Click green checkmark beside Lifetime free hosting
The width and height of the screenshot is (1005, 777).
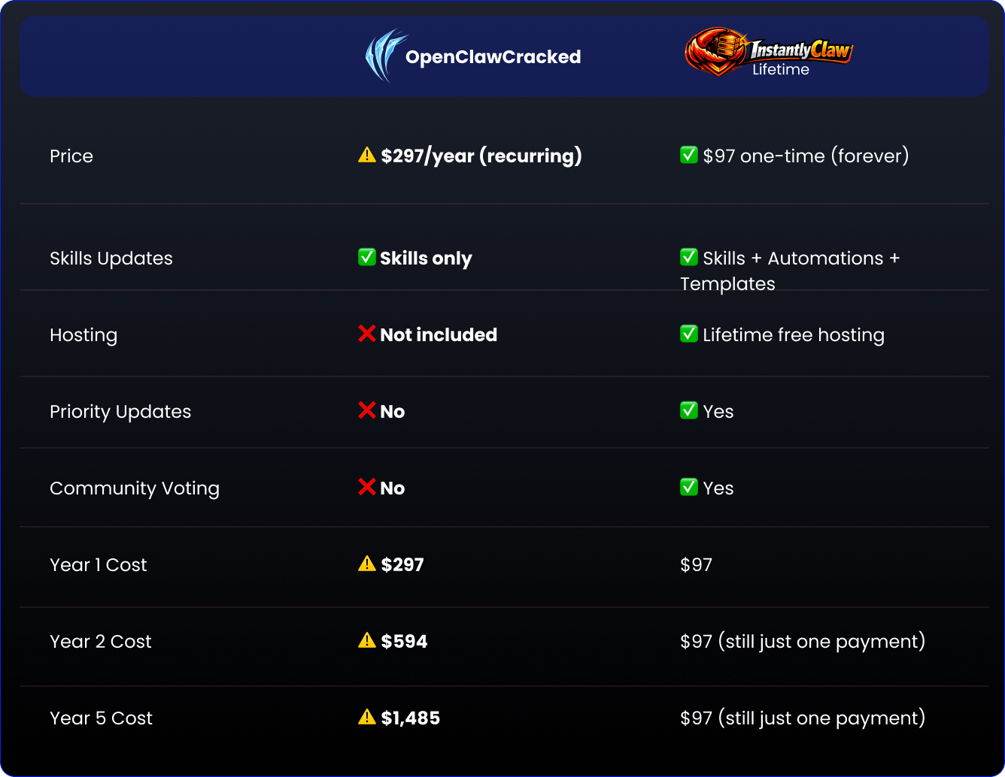[x=689, y=334]
